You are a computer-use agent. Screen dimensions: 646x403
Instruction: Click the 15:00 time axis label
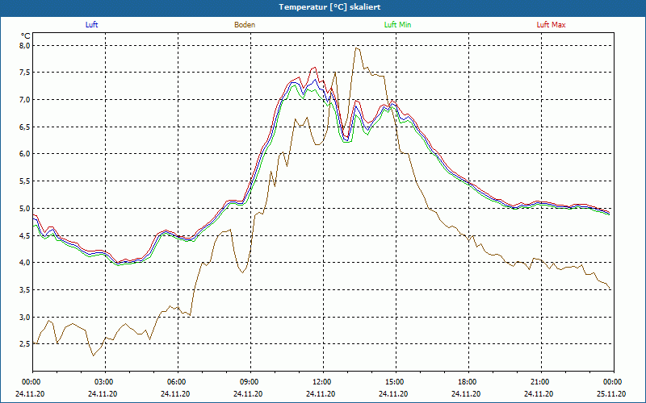396,382
